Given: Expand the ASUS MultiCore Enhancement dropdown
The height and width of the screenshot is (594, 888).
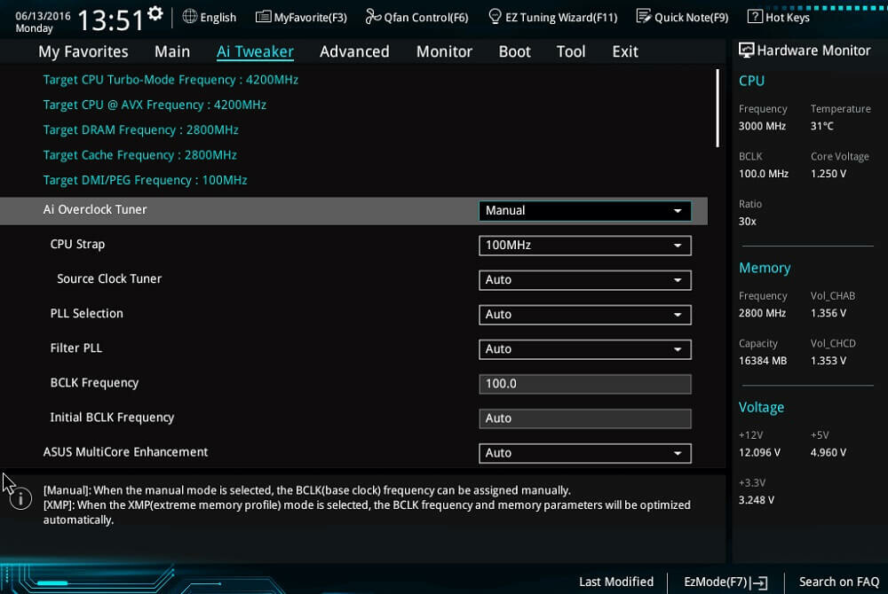Looking at the screenshot, I should (x=584, y=453).
